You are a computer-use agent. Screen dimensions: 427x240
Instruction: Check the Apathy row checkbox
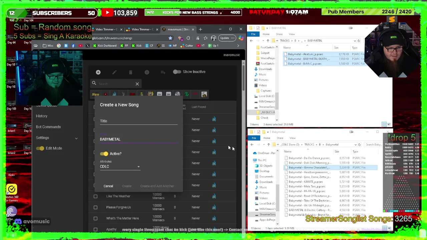(95, 229)
